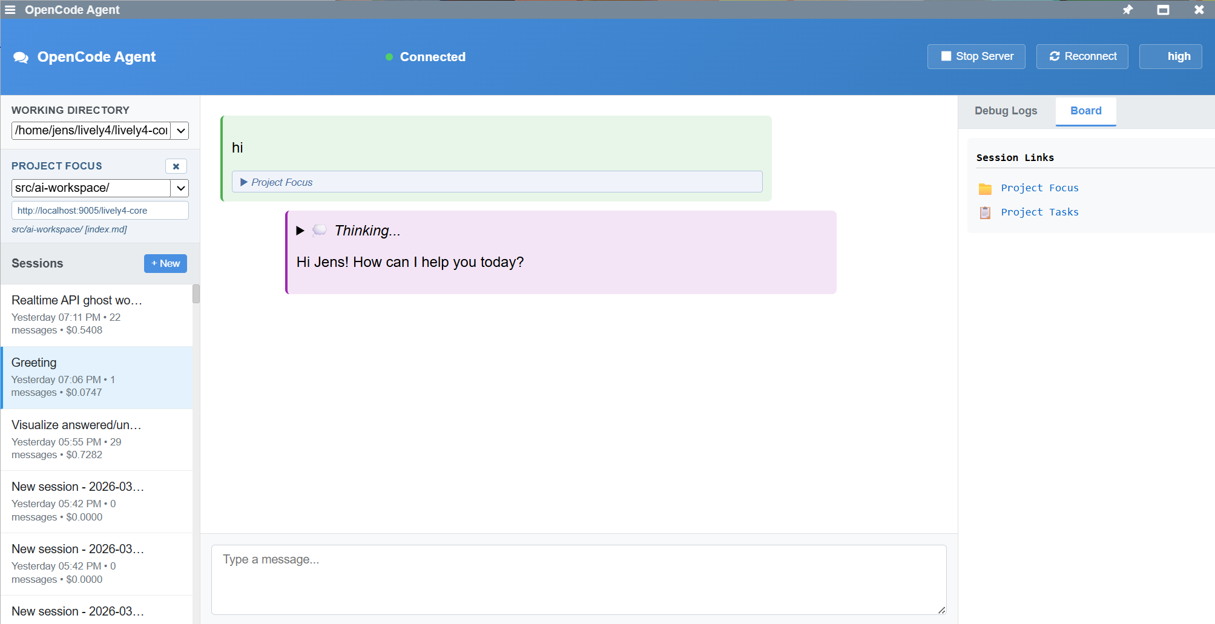Create a new session with + New
Image resolution: width=1215 pixels, height=624 pixels.
tap(165, 263)
